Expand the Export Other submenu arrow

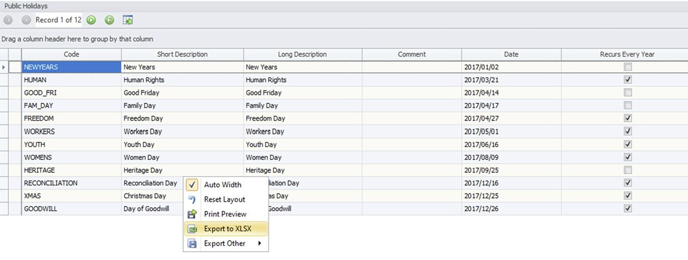260,243
